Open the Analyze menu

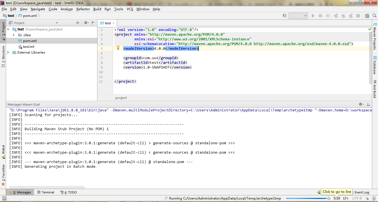[66, 9]
